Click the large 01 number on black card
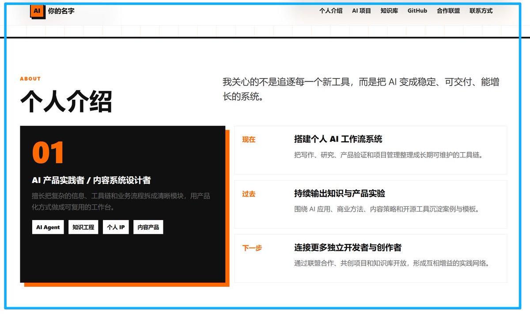This screenshot has width=530, height=314. pyautogui.click(x=48, y=153)
